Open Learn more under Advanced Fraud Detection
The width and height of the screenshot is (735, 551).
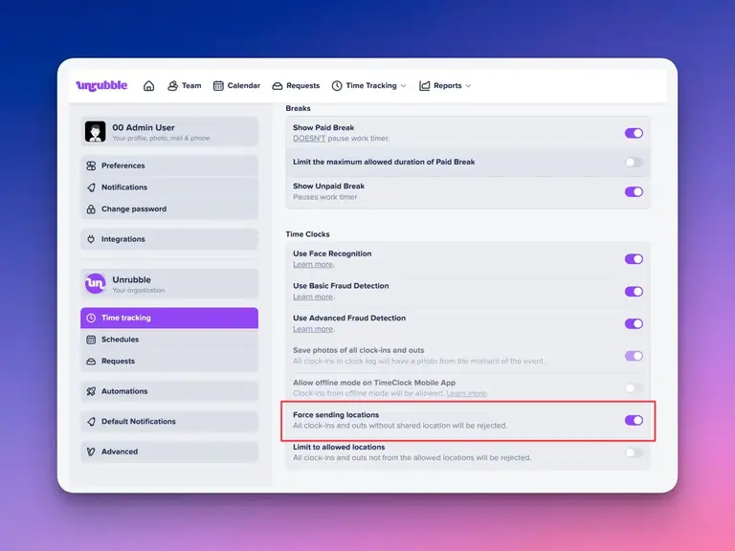click(x=313, y=329)
